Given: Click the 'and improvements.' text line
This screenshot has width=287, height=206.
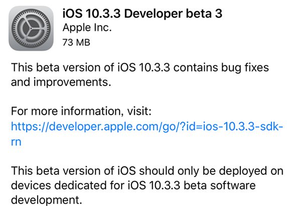Looking at the screenshot, I should coord(61,82).
